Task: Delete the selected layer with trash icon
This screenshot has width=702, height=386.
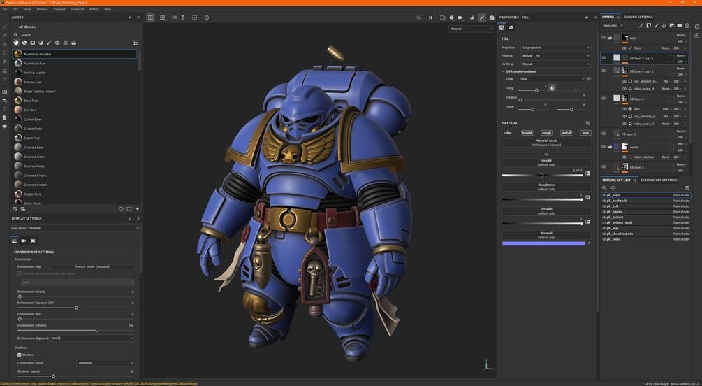Action: coord(687,26)
